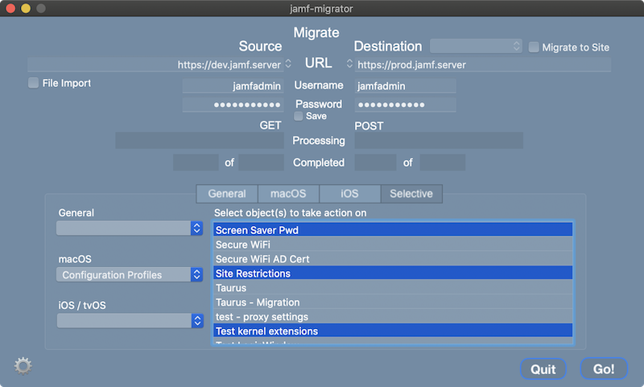Open the source URL history stepper
This screenshot has height=387, width=644.
point(288,64)
